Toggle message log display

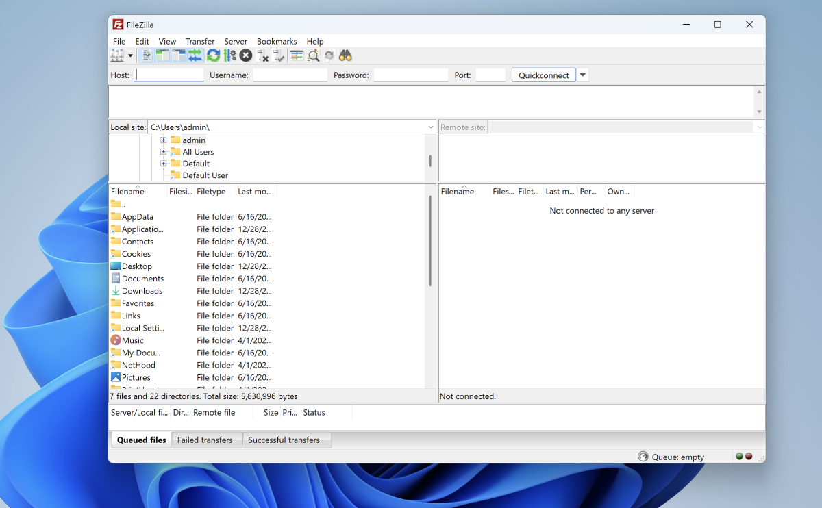(x=147, y=55)
